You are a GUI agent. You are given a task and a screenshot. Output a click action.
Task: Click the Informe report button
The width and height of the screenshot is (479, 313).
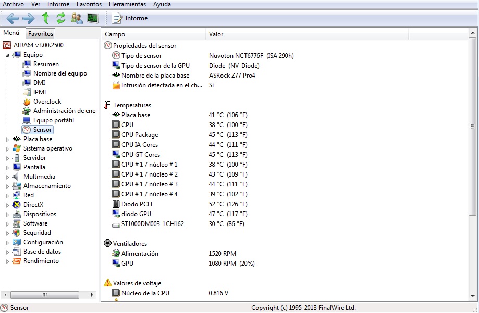130,18
